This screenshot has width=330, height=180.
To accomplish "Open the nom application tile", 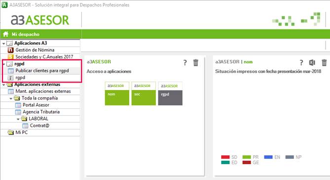I will tap(117, 93).
